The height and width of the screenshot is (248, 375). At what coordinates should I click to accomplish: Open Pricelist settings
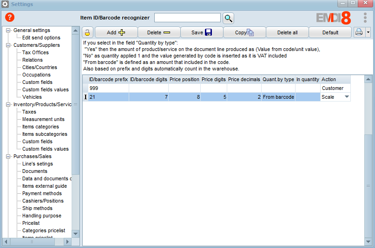point(31,223)
